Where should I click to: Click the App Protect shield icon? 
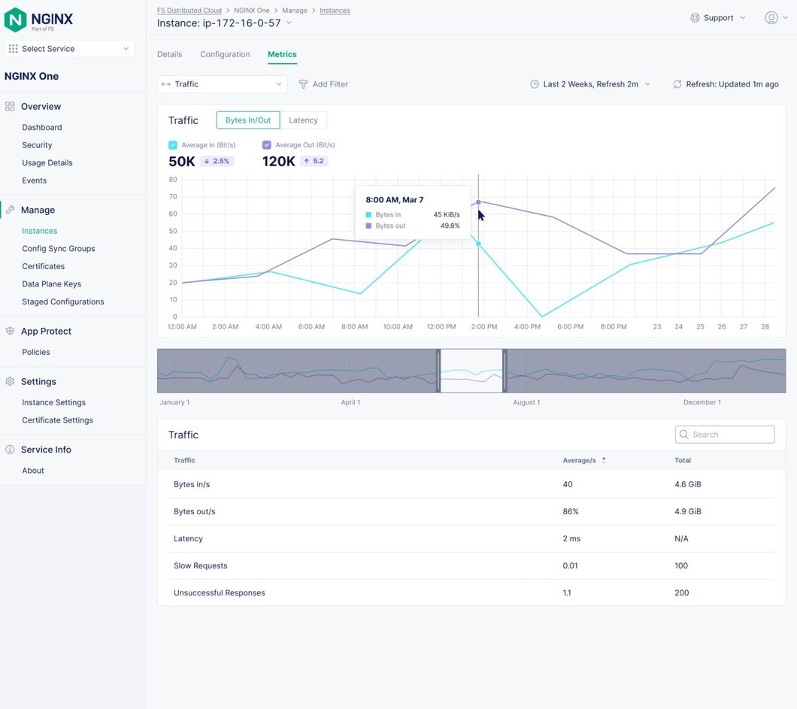[x=10, y=331]
